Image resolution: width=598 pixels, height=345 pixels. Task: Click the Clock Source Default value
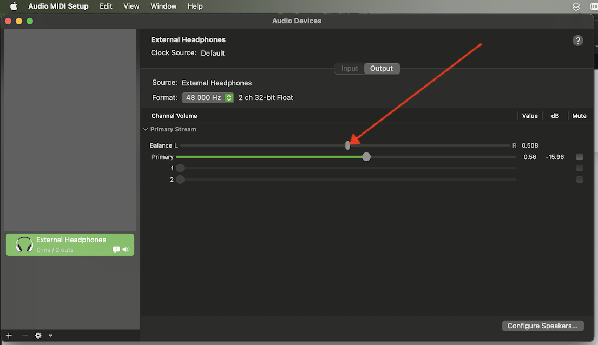tap(213, 53)
